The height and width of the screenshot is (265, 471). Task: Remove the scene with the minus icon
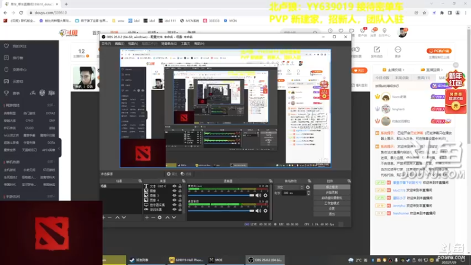(110, 217)
